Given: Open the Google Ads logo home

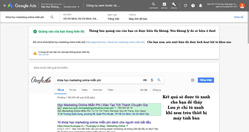Looking at the screenshot, I should coord(22,6).
